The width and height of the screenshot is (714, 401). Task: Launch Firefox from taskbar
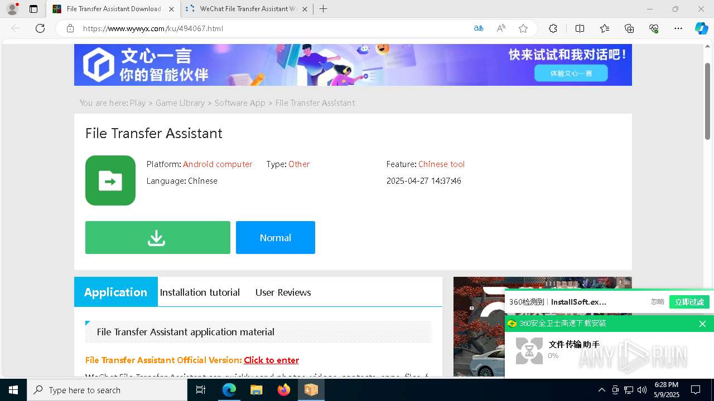pos(284,390)
